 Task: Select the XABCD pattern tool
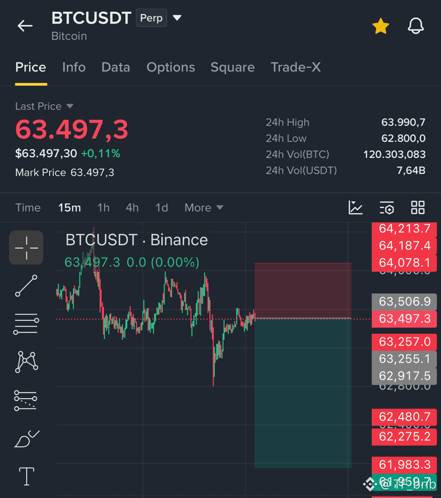tap(26, 362)
